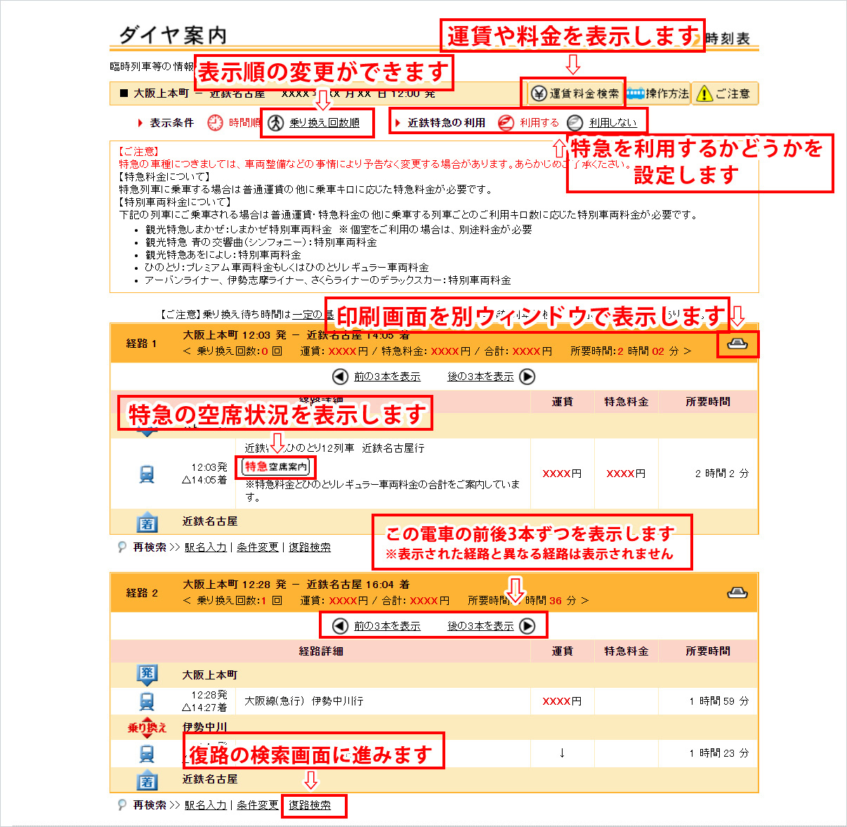Show 後の3本を表示 in 経路1
This screenshot has width=847, height=827.
coord(480,377)
